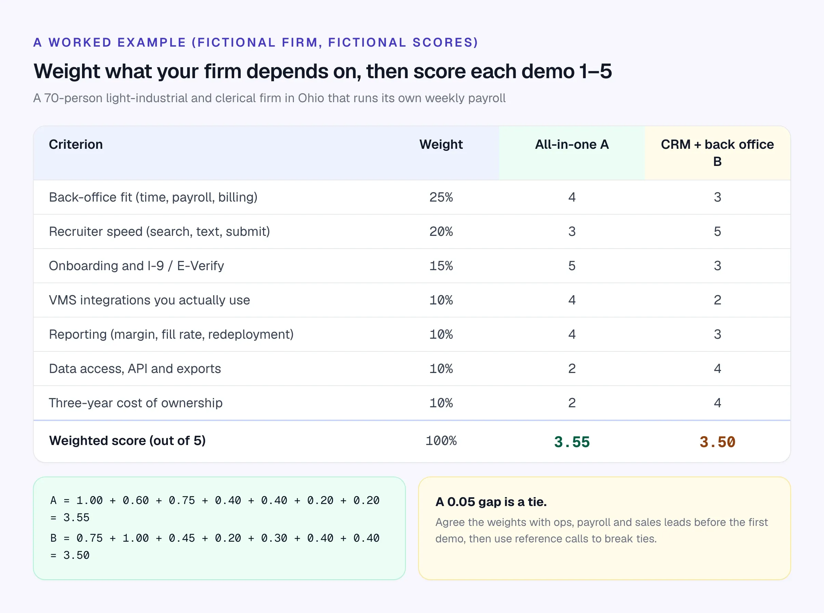The width and height of the screenshot is (824, 613).
Task: Click the '70-person light-industrial' subtitle
Action: [269, 98]
